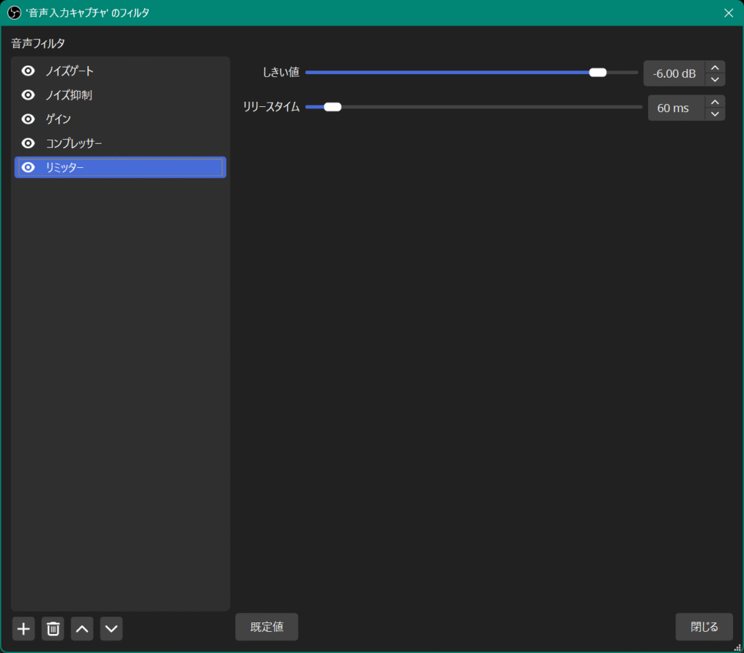Screen dimensions: 744x653
Task: Select the ノイズゲート filter
Action: click(x=121, y=71)
